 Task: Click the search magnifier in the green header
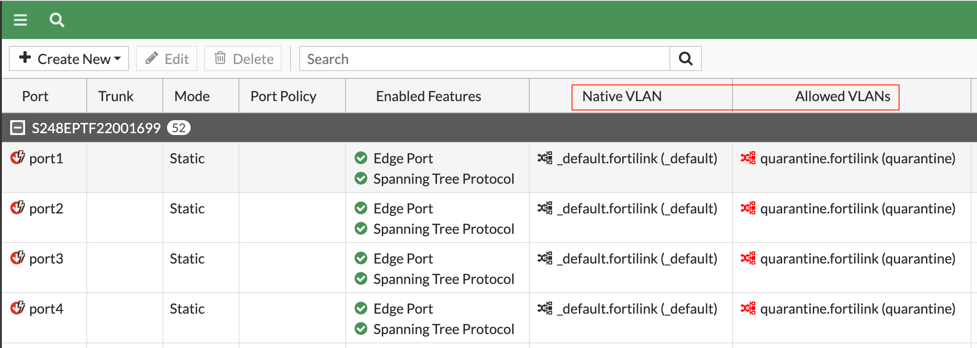pos(57,20)
